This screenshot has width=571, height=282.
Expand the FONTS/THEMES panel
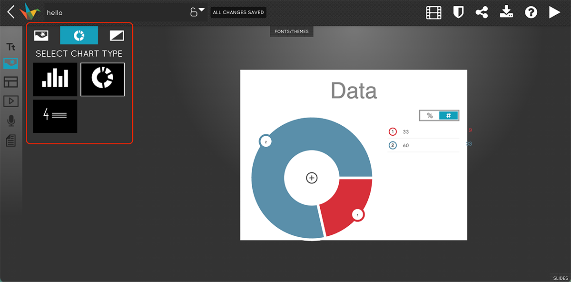291,31
